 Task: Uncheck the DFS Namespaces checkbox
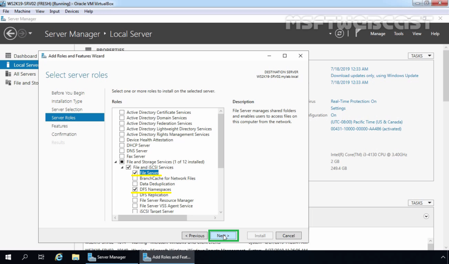tap(135, 189)
